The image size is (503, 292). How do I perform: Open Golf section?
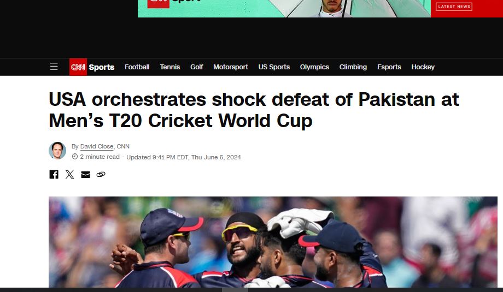[197, 67]
